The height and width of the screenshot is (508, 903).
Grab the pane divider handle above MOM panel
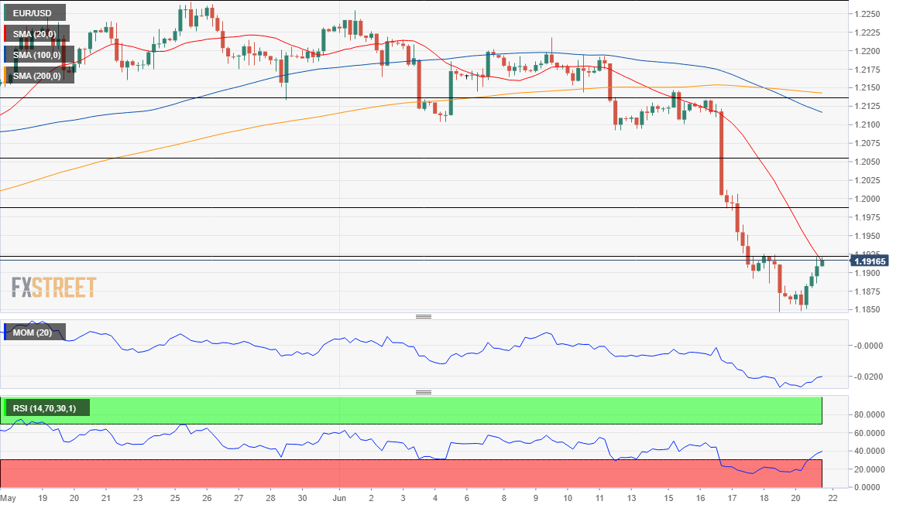click(x=424, y=317)
